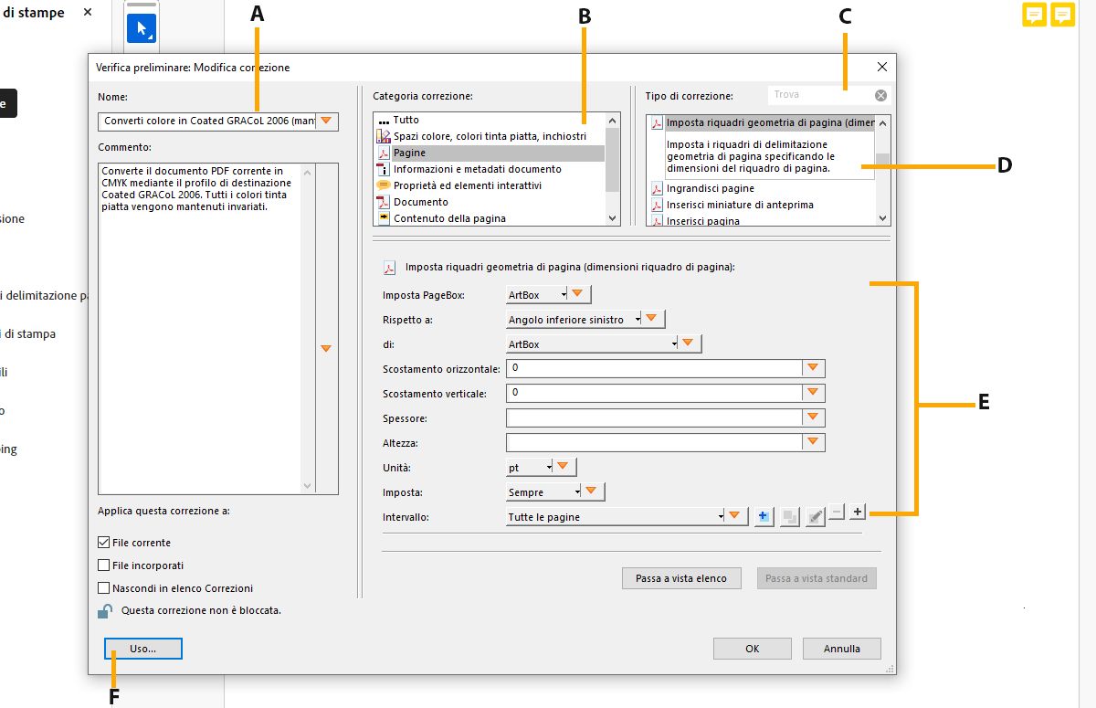Click the 'Passa a vista elenco' button
Screen dimensions: 1096x708
[681, 578]
